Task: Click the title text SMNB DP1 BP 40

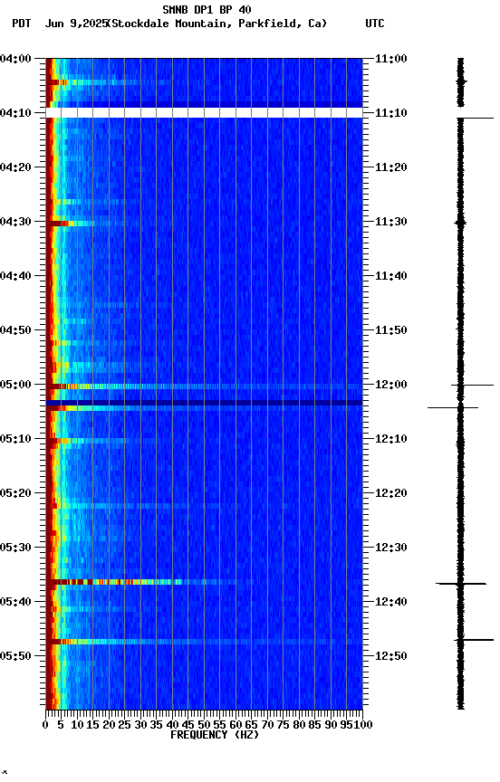Action: (207, 10)
